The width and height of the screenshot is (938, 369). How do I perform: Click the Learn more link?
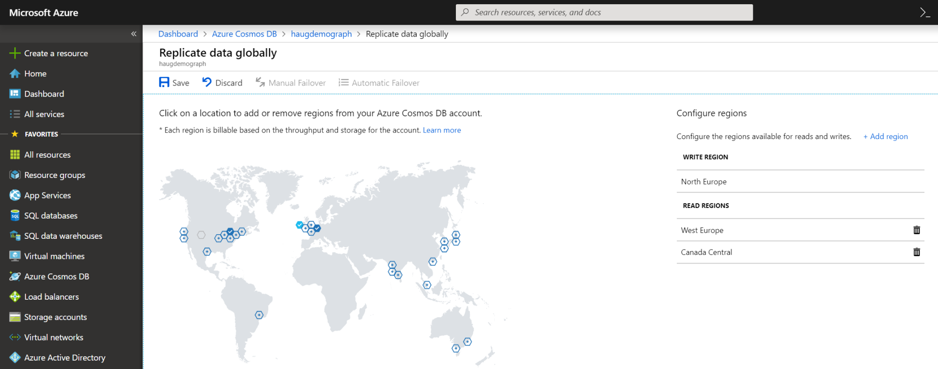pos(442,130)
